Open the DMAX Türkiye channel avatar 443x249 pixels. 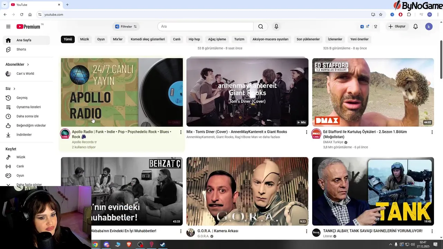[316, 133]
